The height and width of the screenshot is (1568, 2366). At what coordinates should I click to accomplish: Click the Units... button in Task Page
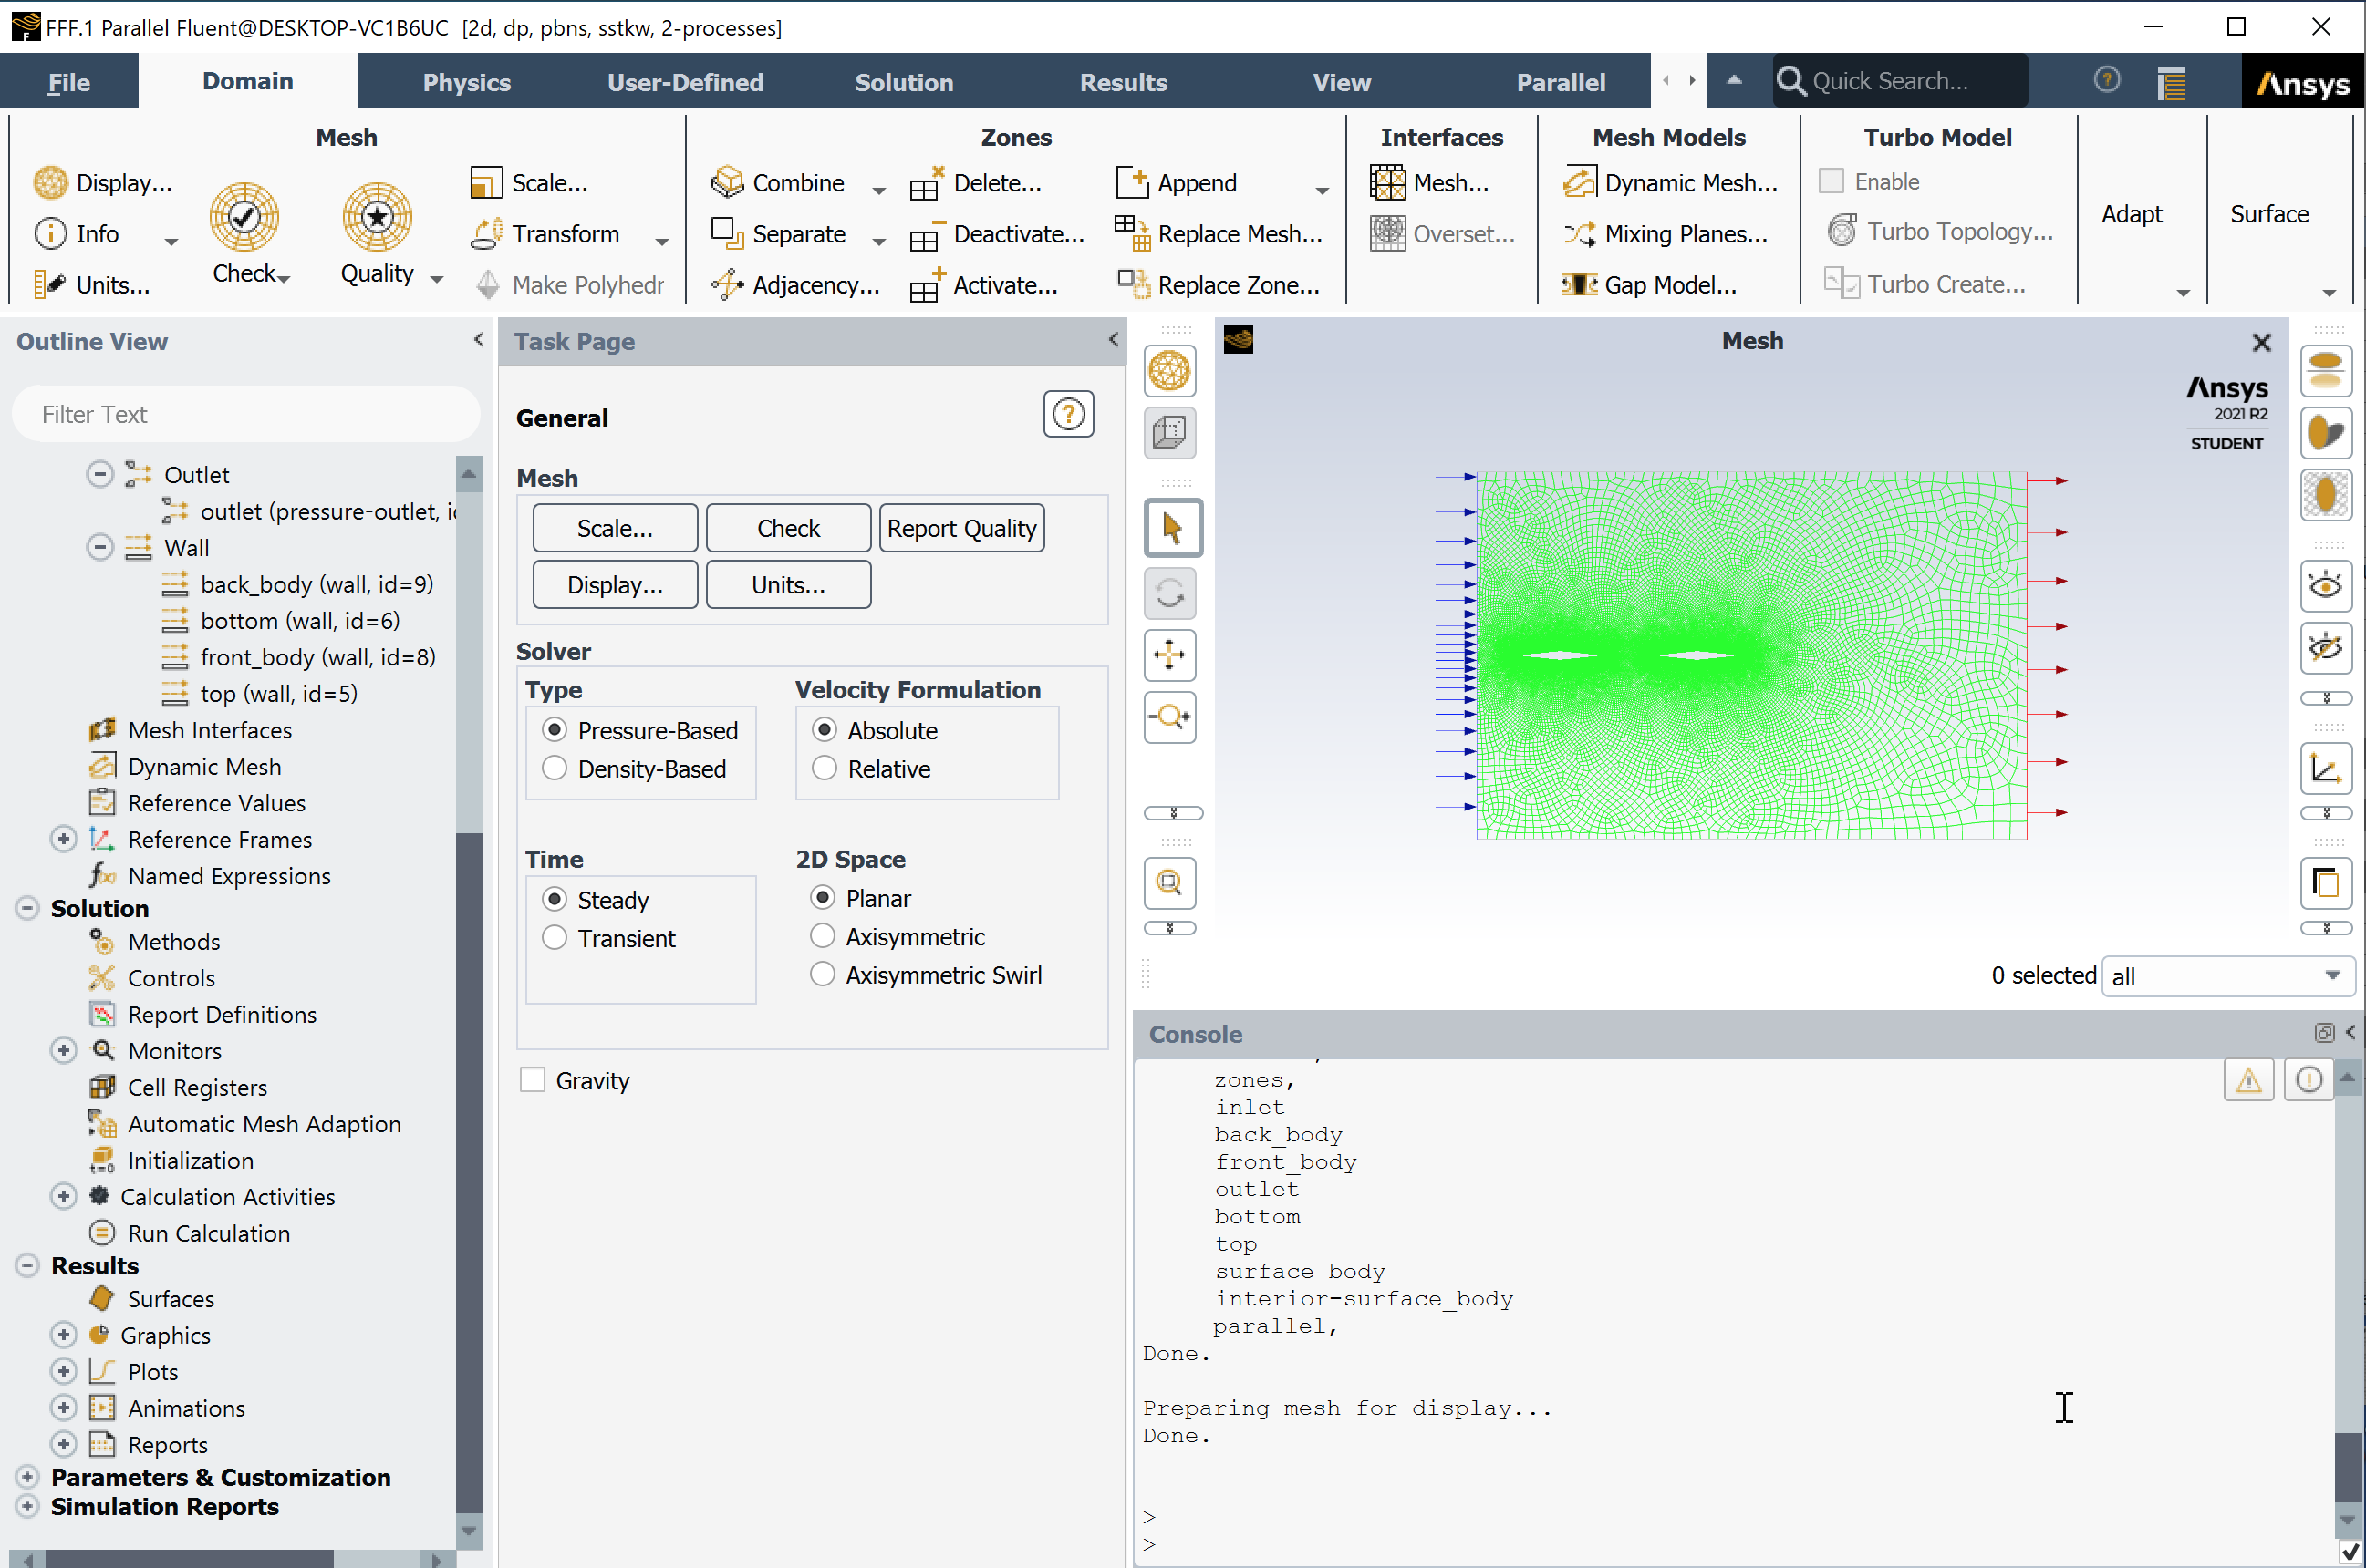pos(787,585)
